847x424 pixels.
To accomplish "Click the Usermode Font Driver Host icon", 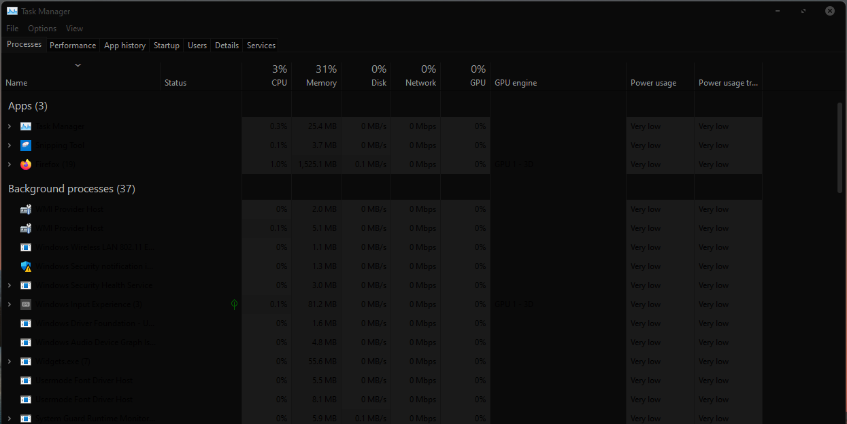I will pos(25,380).
